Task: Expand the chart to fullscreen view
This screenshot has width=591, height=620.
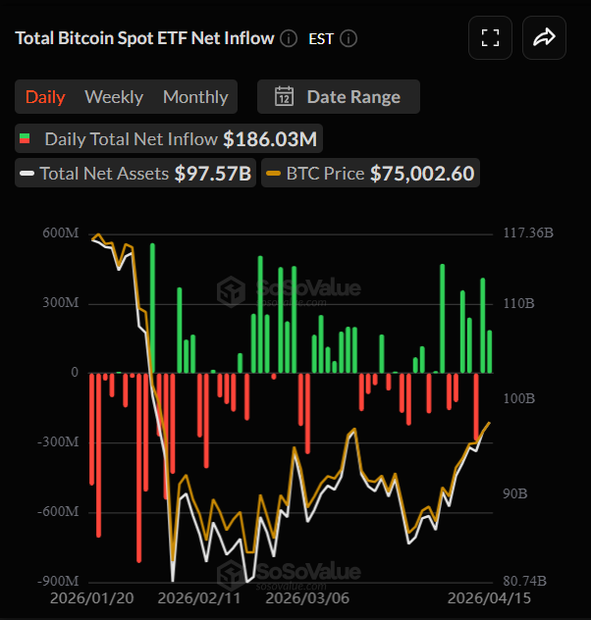Action: click(491, 38)
